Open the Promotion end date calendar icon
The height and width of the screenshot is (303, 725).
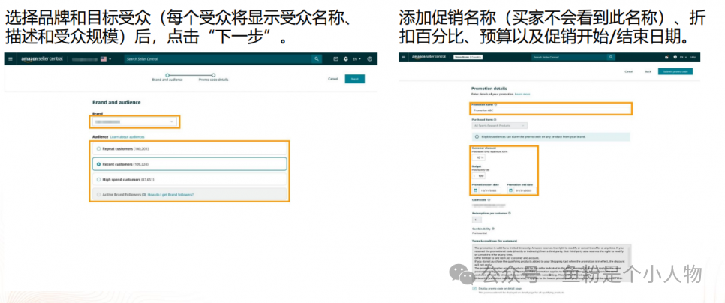click(511, 190)
